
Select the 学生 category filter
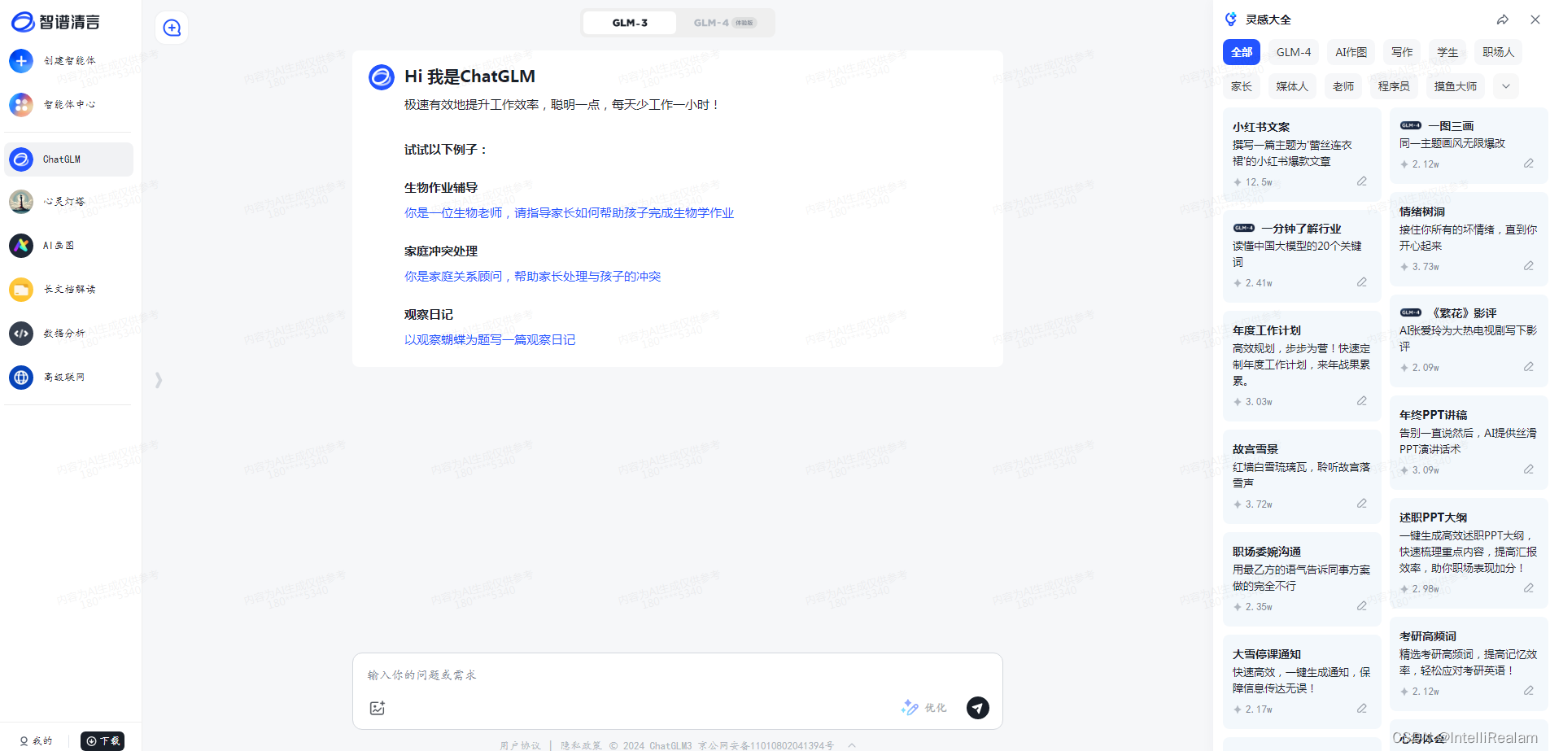[x=1447, y=52]
